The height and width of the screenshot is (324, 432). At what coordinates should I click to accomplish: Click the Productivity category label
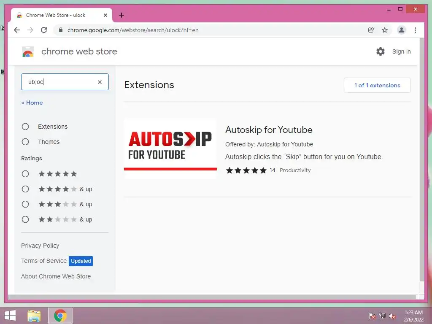click(295, 170)
